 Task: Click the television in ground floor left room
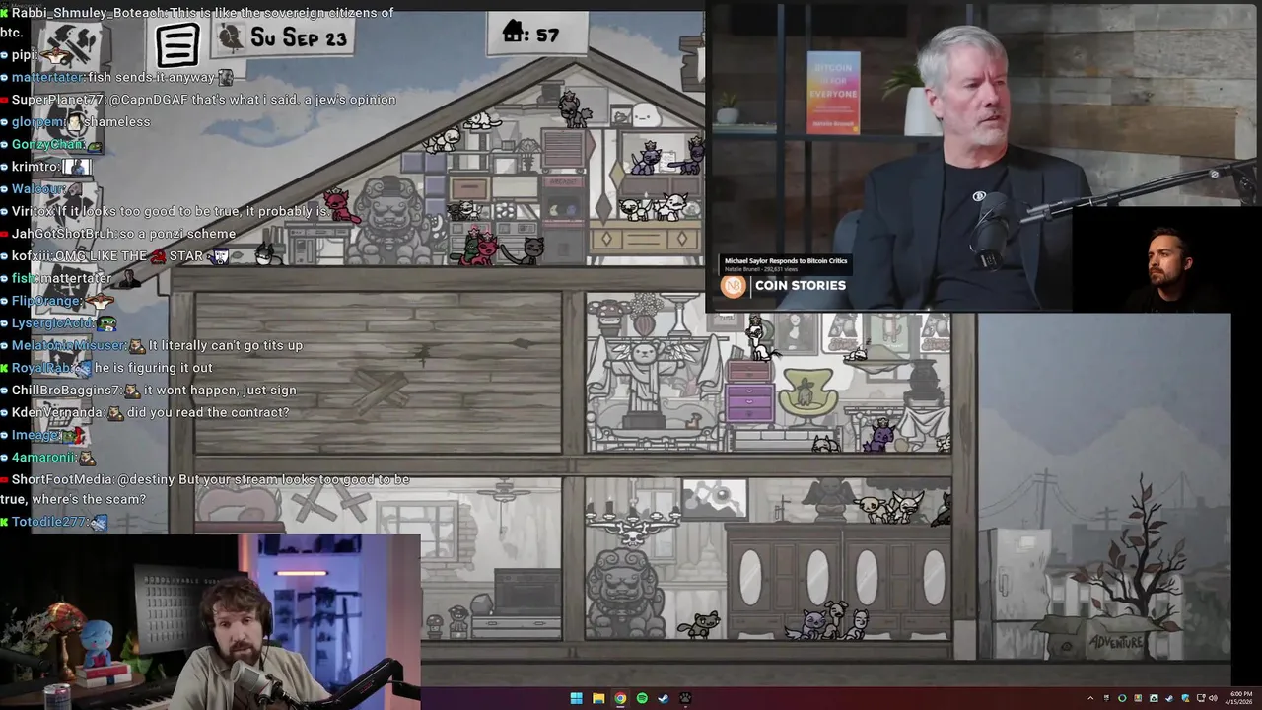pyautogui.click(x=526, y=590)
